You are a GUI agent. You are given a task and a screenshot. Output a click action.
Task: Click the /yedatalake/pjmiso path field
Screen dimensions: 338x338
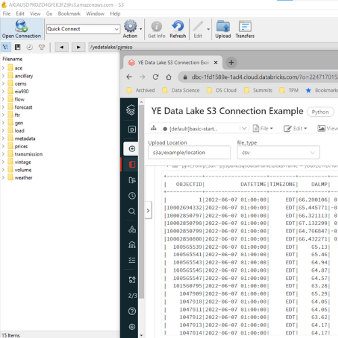tap(213, 47)
